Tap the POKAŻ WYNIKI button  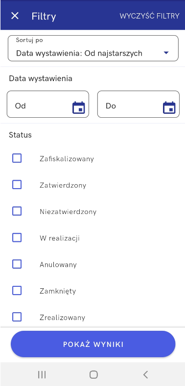pos(93,344)
